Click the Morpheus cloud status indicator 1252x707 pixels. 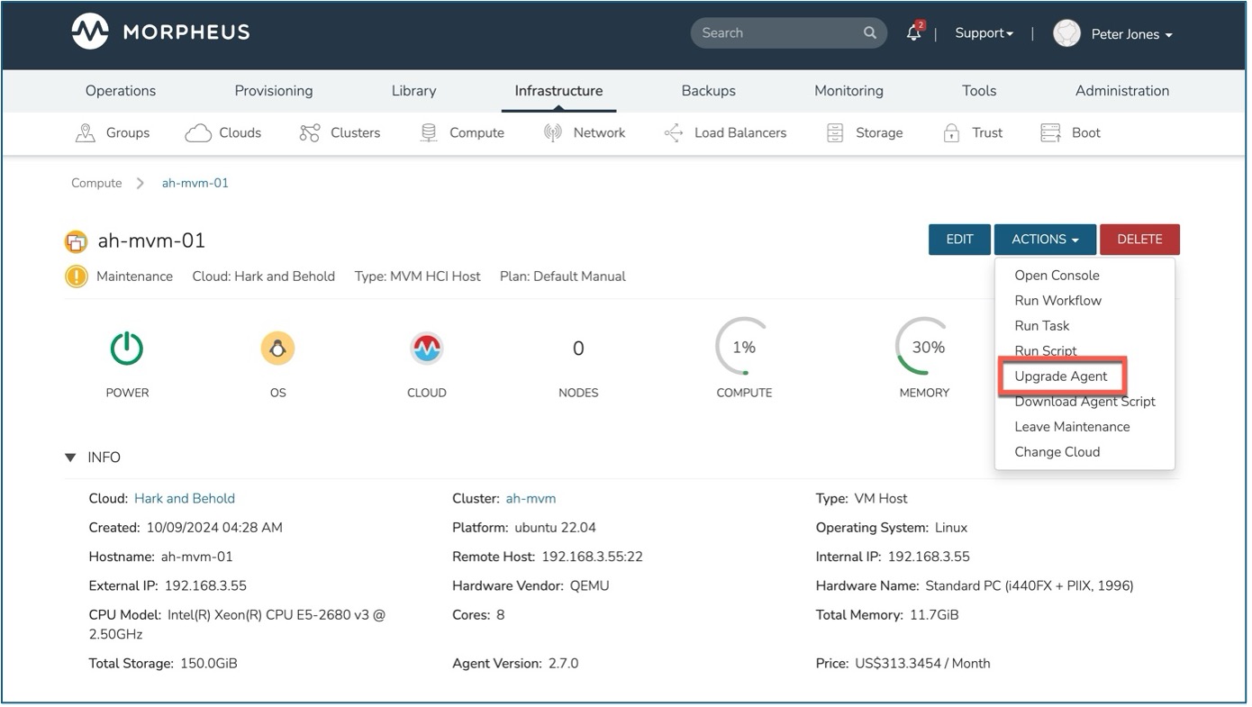426,348
